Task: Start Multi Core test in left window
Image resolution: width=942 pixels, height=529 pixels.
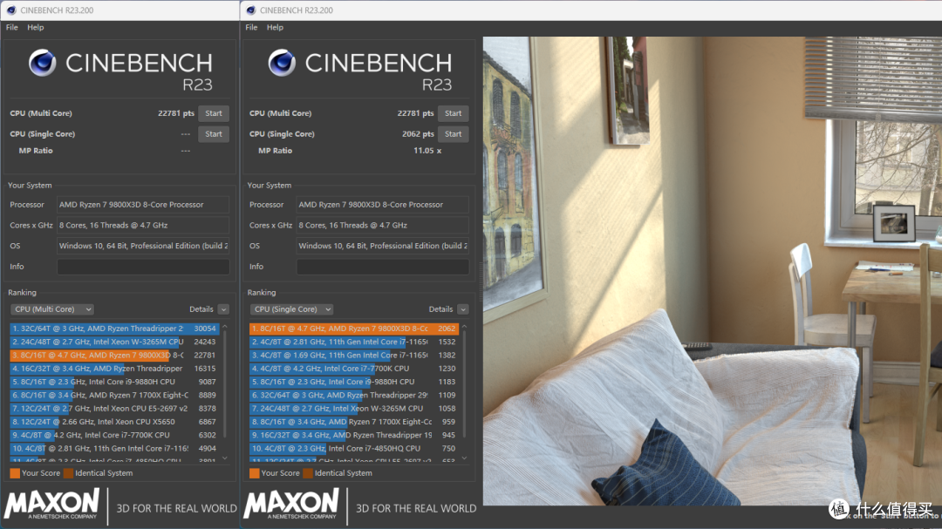Action: 214,113
